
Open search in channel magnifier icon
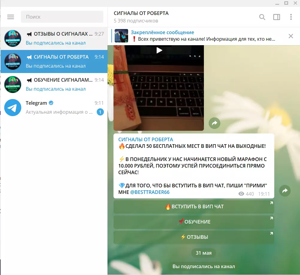click(262, 17)
